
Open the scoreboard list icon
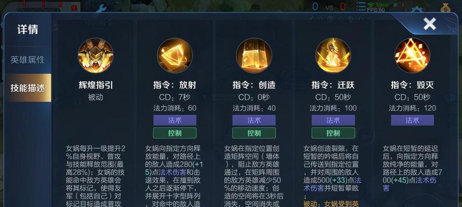[x=360, y=6]
